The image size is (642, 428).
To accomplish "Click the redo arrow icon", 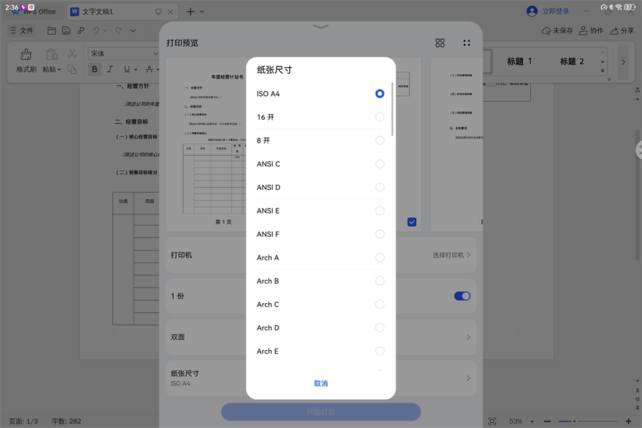I will (118, 31).
